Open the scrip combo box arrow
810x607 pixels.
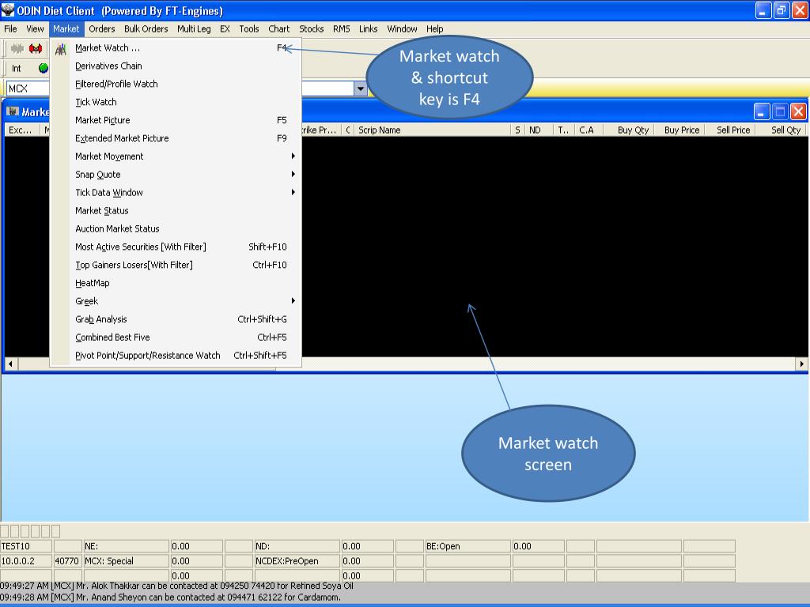point(360,89)
